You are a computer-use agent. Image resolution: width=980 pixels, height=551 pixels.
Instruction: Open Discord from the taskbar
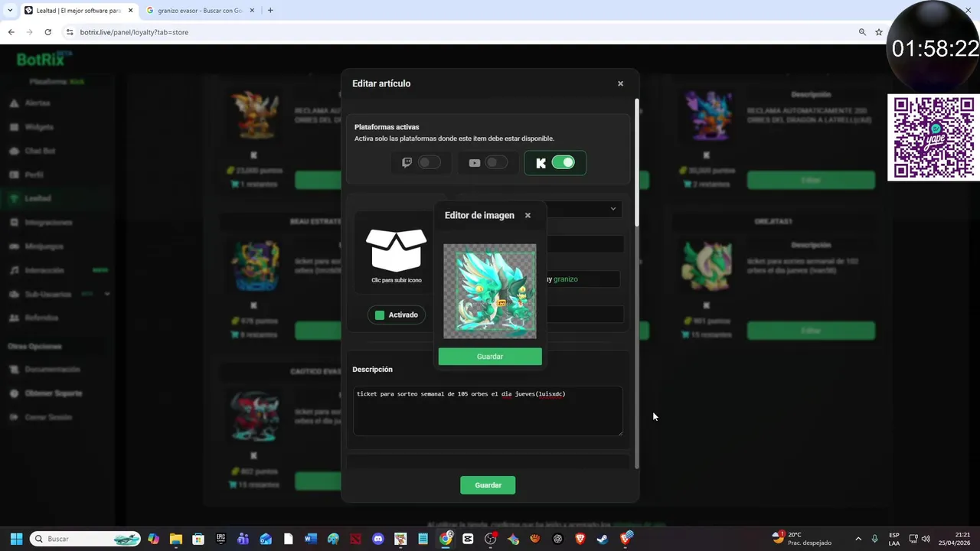pyautogui.click(x=378, y=539)
